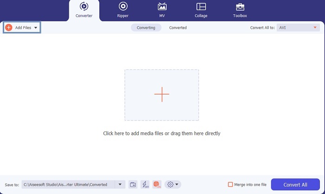325x194 pixels.
Task: Open the Converter tab
Action: click(x=84, y=10)
